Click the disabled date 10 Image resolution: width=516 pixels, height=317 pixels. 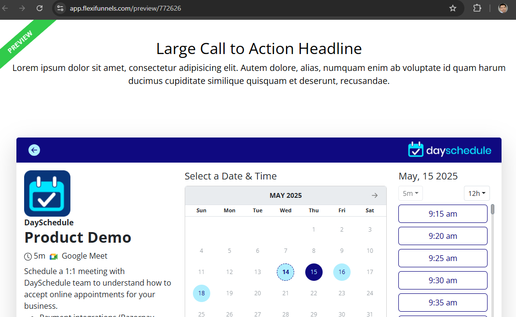point(369,251)
